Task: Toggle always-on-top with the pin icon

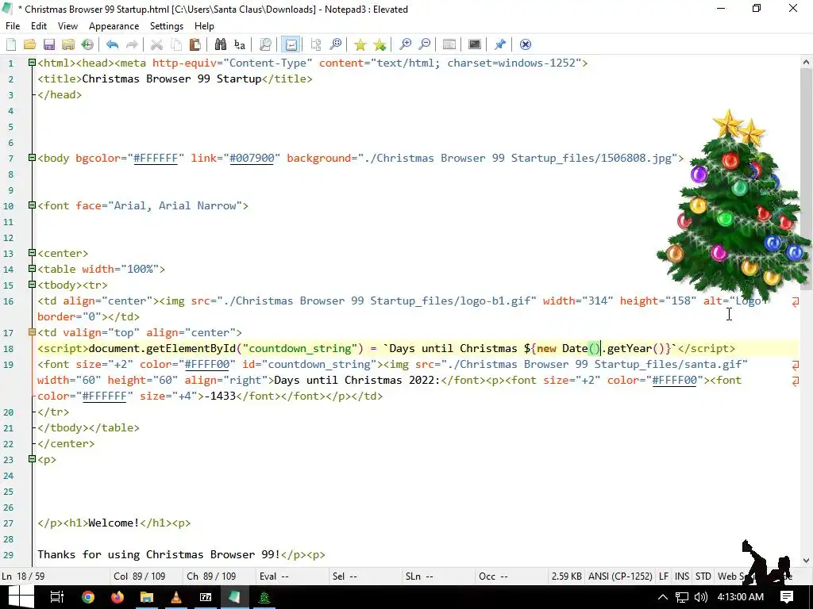Action: tap(500, 44)
